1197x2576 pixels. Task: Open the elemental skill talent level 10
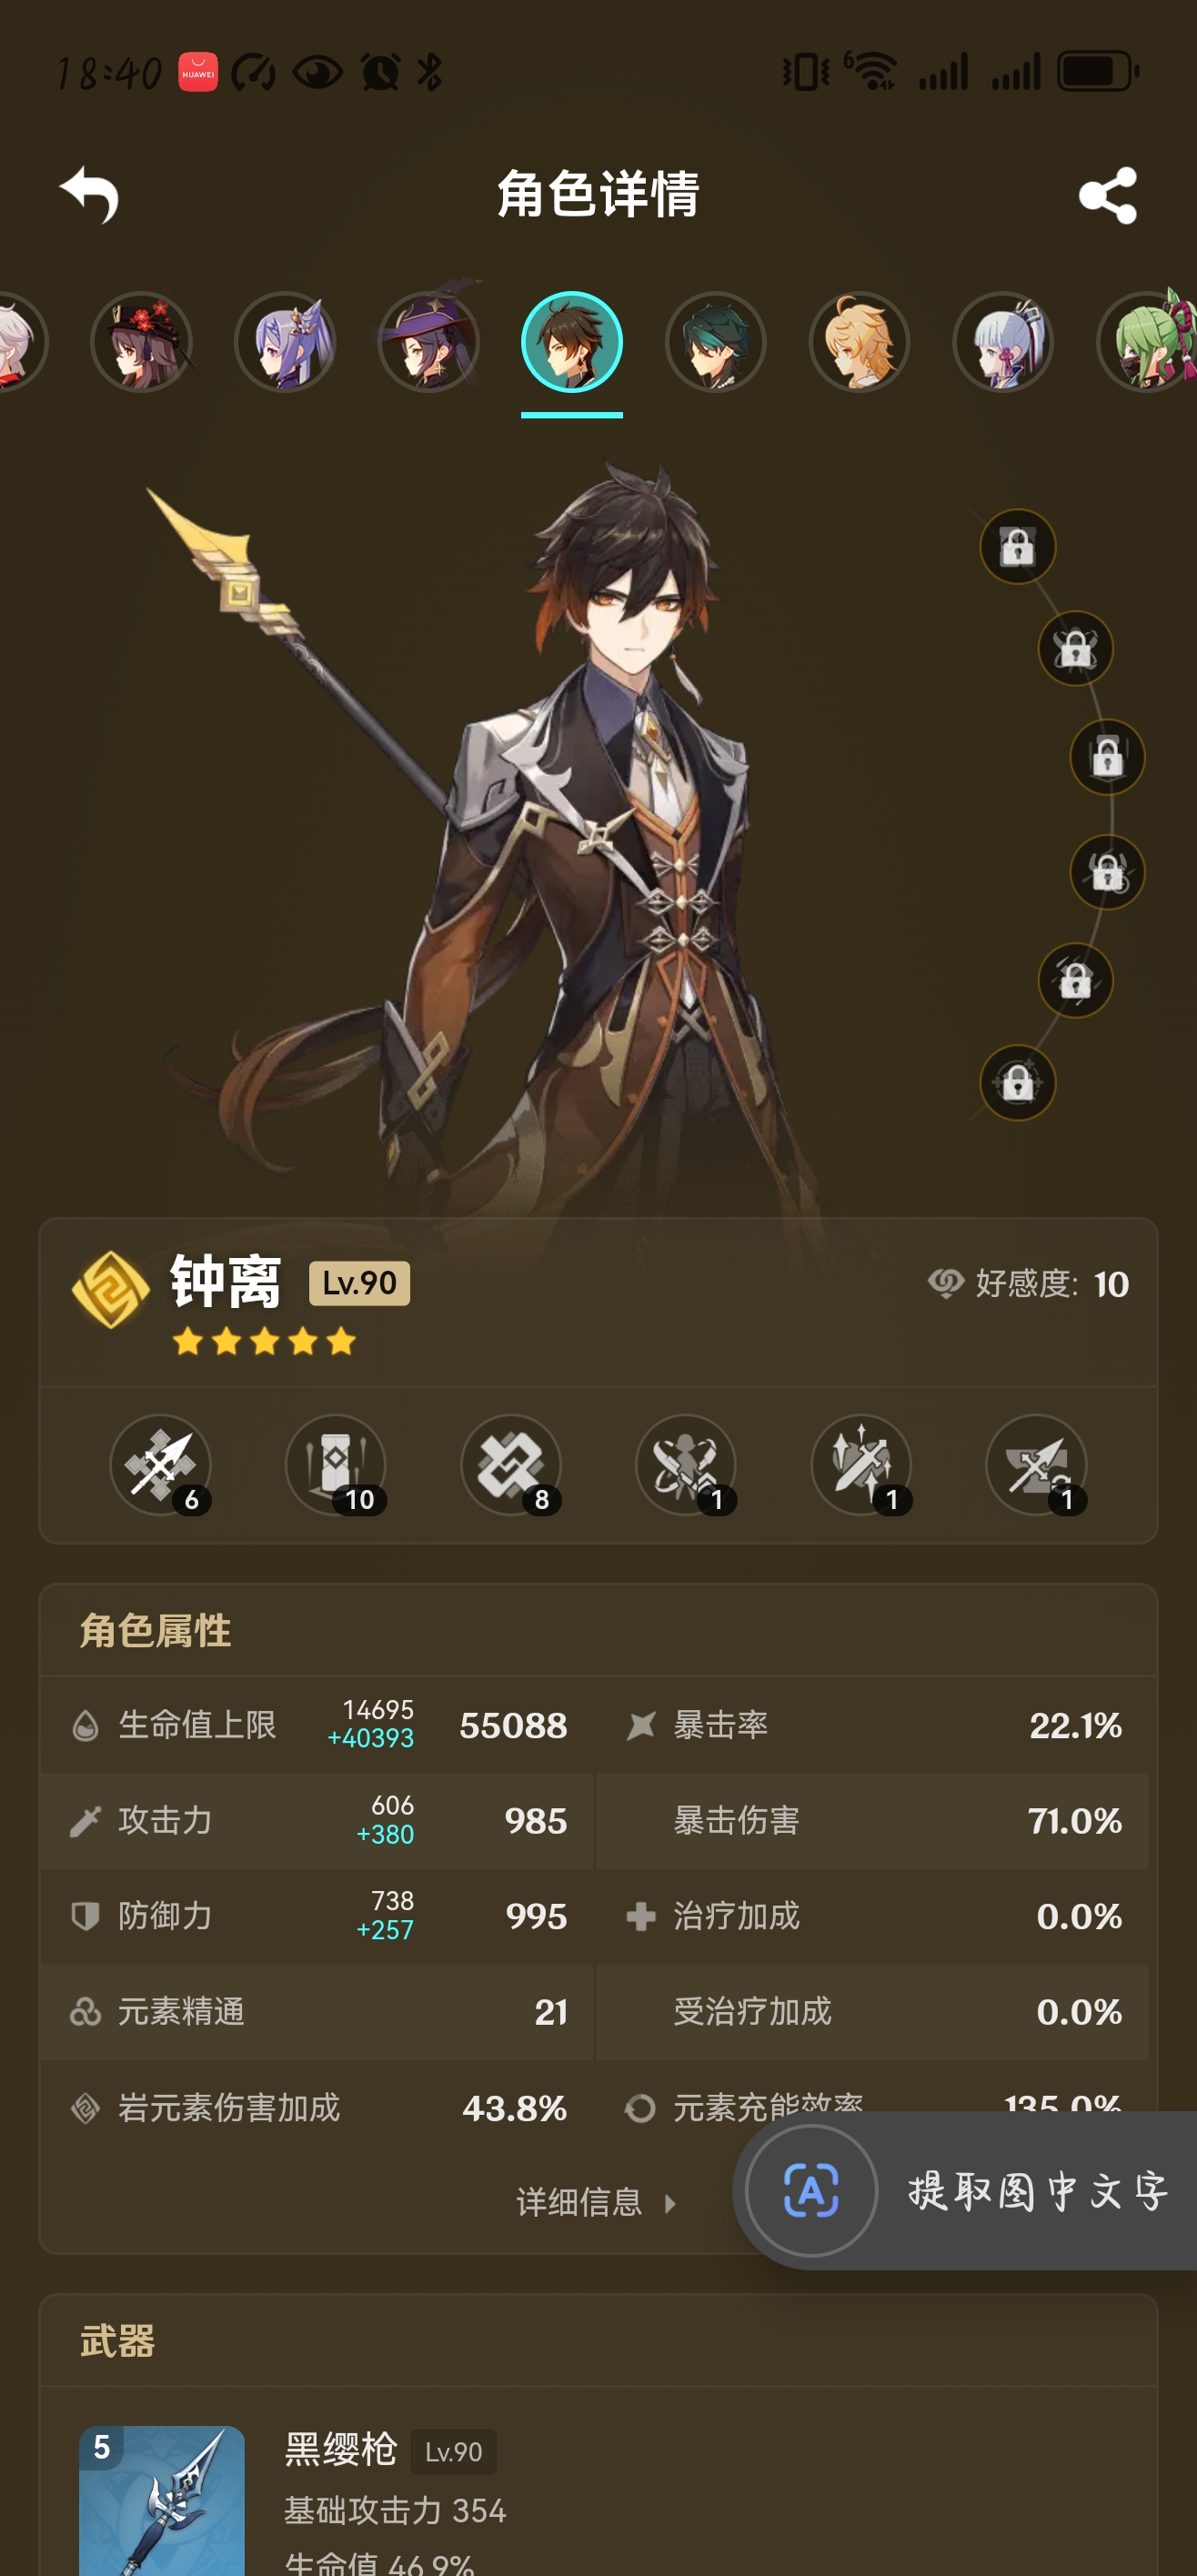pyautogui.click(x=336, y=1466)
